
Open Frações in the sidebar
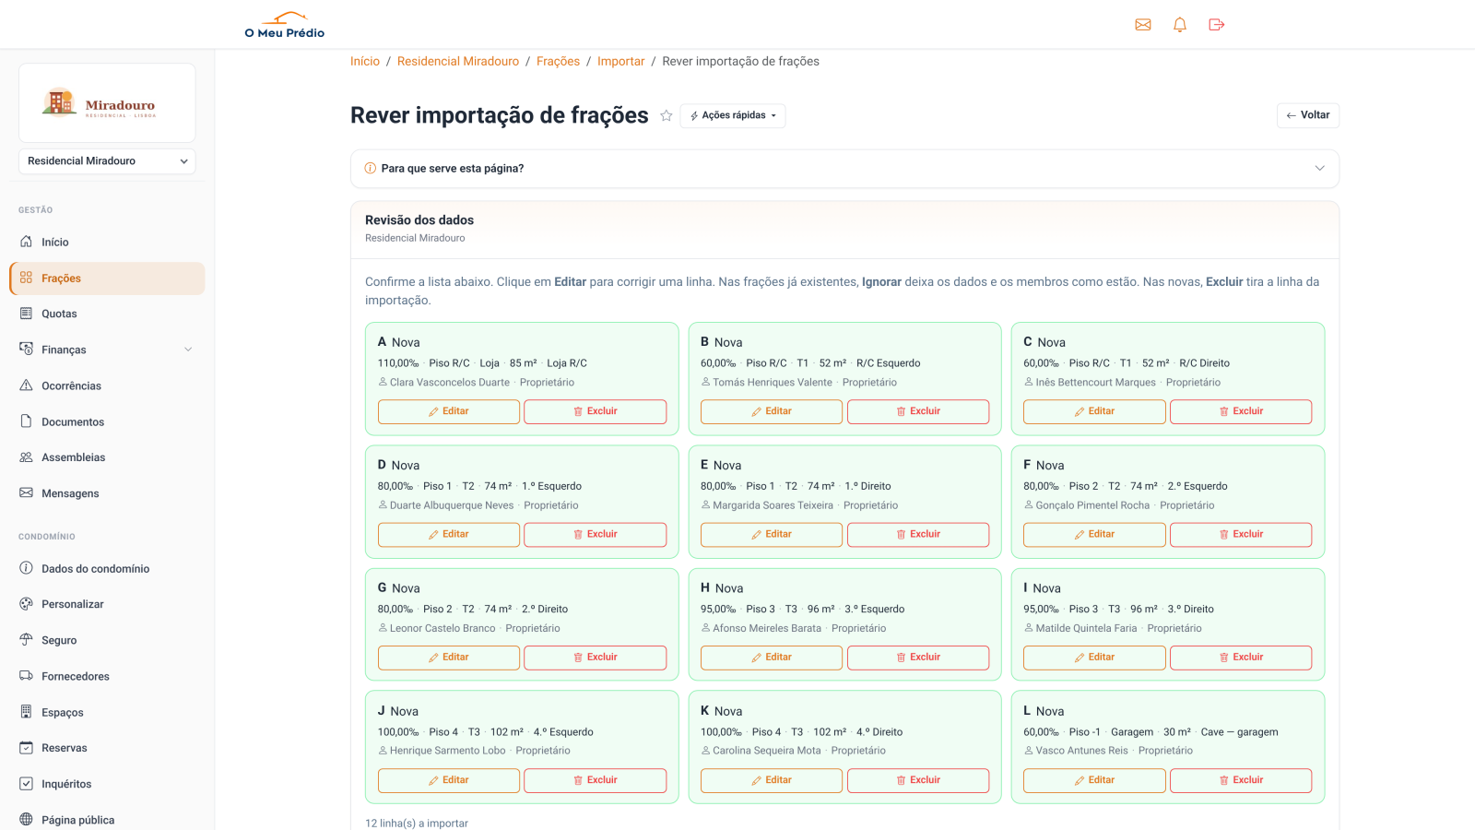[x=107, y=279]
